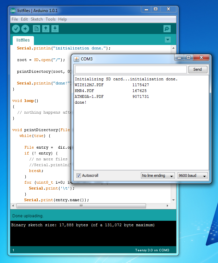This screenshot has width=218, height=263.
Task: Open the tab menu dropdown arrow
Action: pyautogui.click(x=168, y=40)
